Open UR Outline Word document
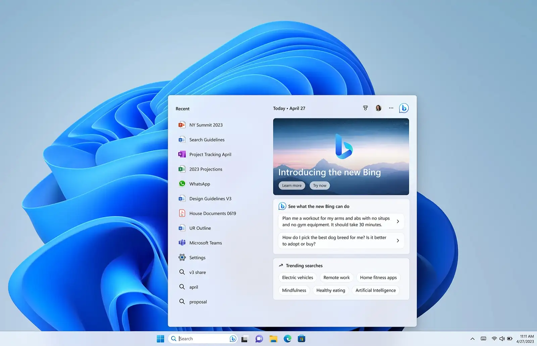 pos(195,228)
